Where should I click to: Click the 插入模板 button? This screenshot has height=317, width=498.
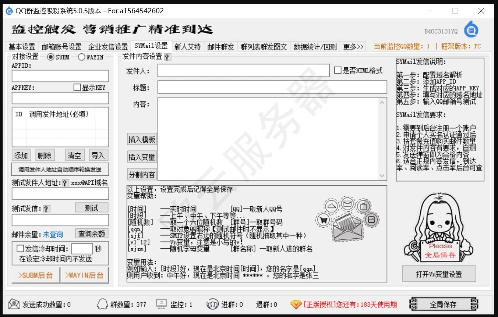(x=142, y=139)
